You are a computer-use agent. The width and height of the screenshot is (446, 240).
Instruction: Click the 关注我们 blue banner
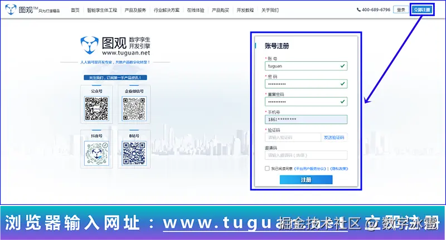click(115, 77)
